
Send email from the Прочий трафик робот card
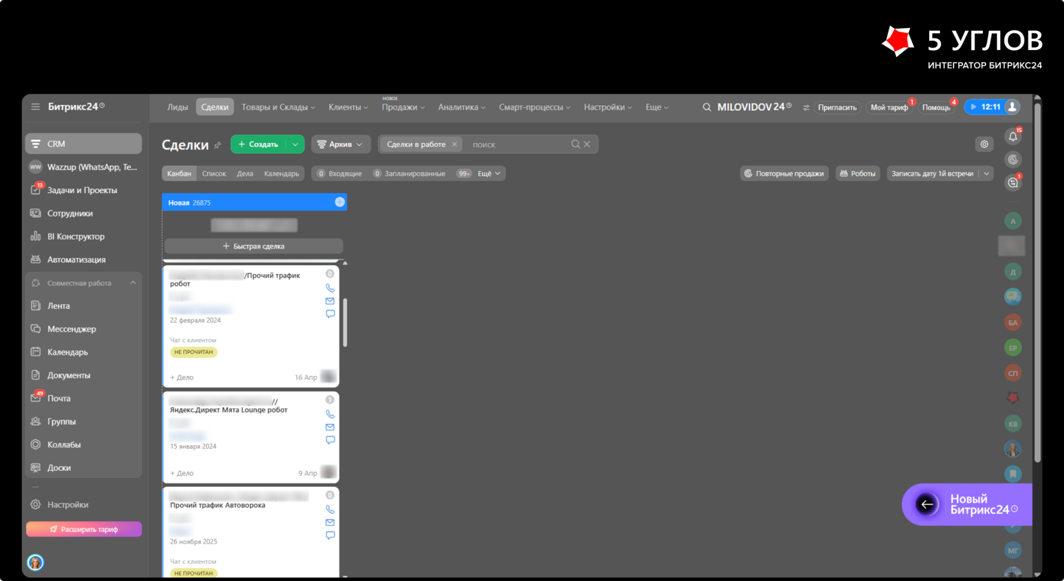coord(330,301)
